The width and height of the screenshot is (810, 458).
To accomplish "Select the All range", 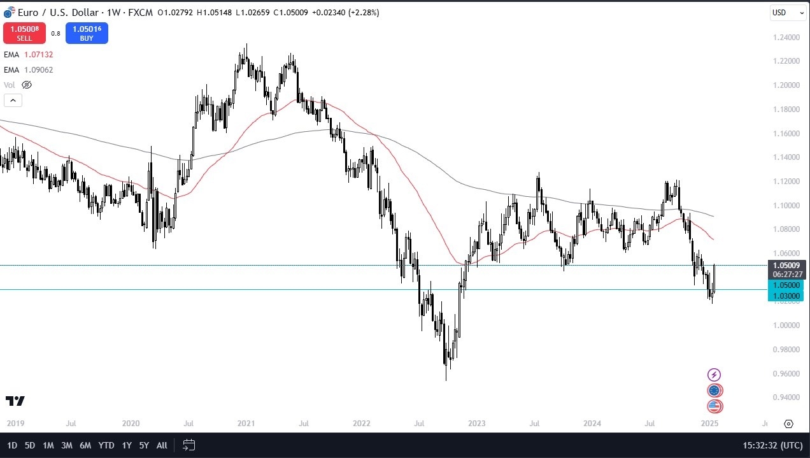I will (x=161, y=445).
